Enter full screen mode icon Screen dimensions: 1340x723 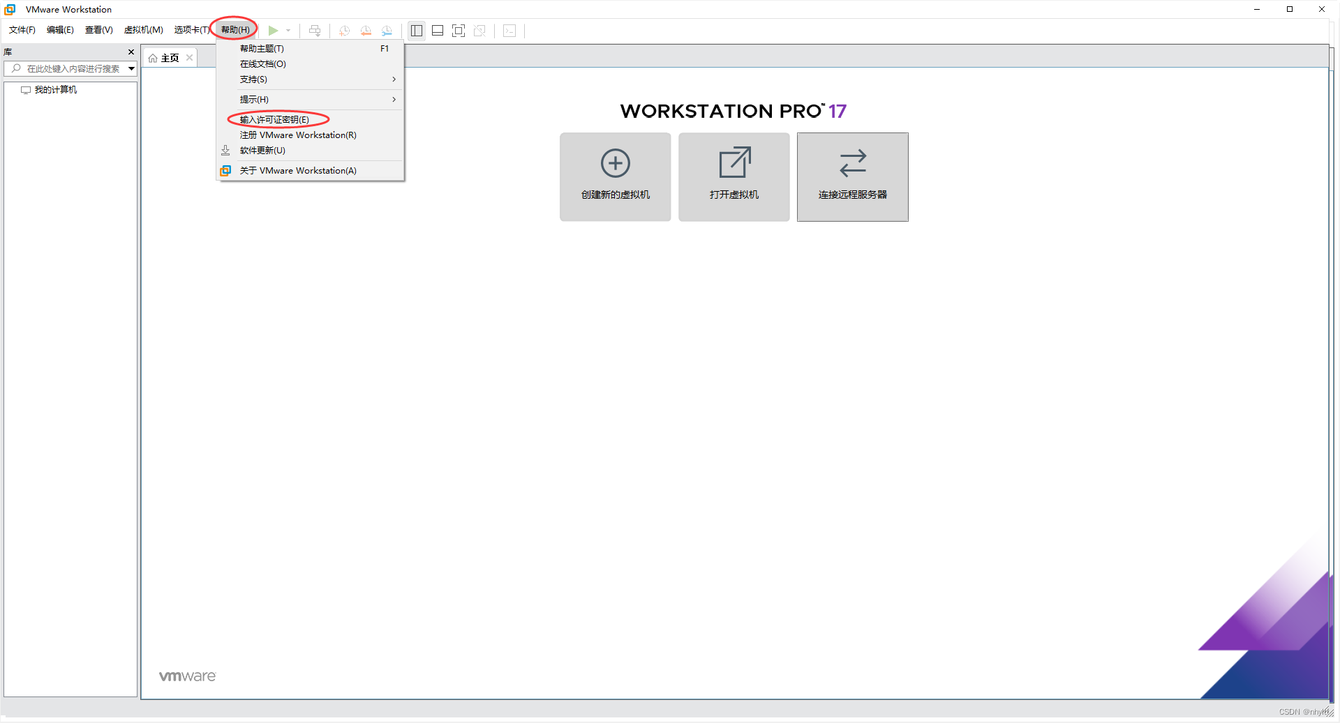[x=459, y=31]
